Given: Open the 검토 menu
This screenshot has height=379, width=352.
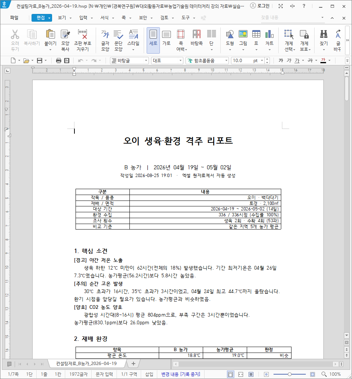Looking at the screenshot, I should pos(164,18).
